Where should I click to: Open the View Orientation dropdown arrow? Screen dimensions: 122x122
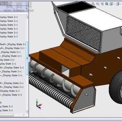pyautogui.click(x=114, y=4)
